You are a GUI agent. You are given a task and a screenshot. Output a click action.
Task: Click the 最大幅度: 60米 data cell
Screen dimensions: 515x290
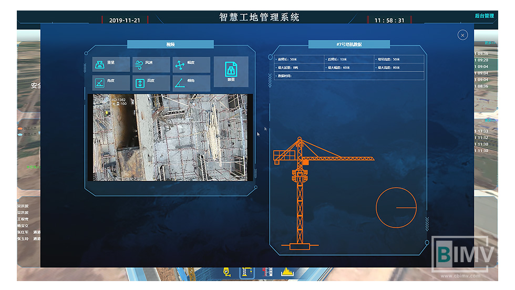349,68
